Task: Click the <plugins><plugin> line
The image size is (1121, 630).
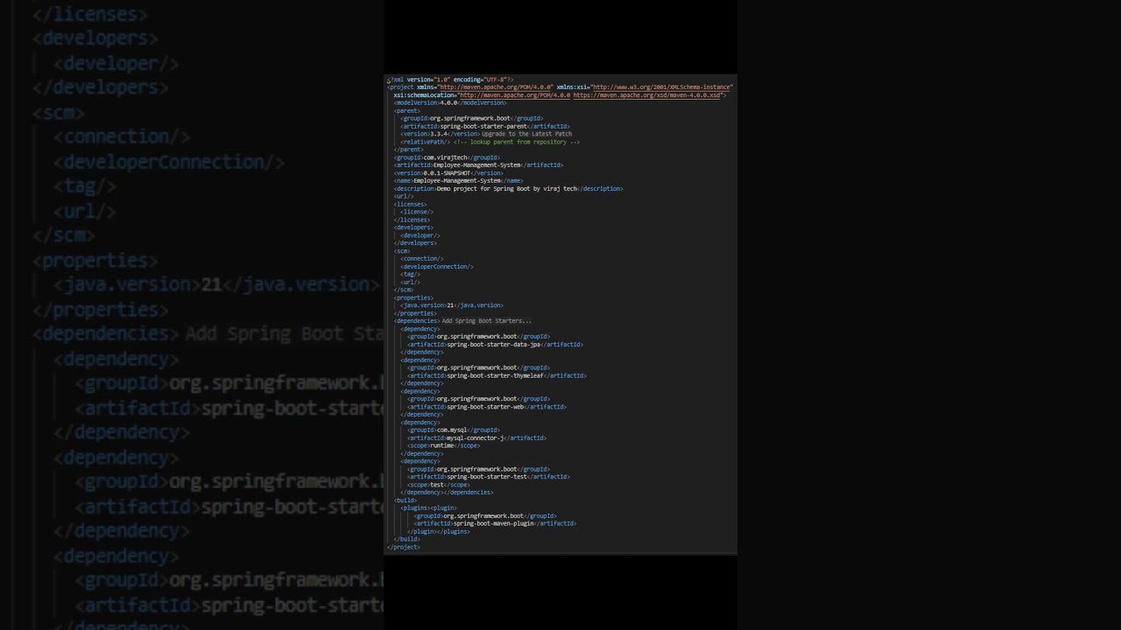Action: (429, 508)
